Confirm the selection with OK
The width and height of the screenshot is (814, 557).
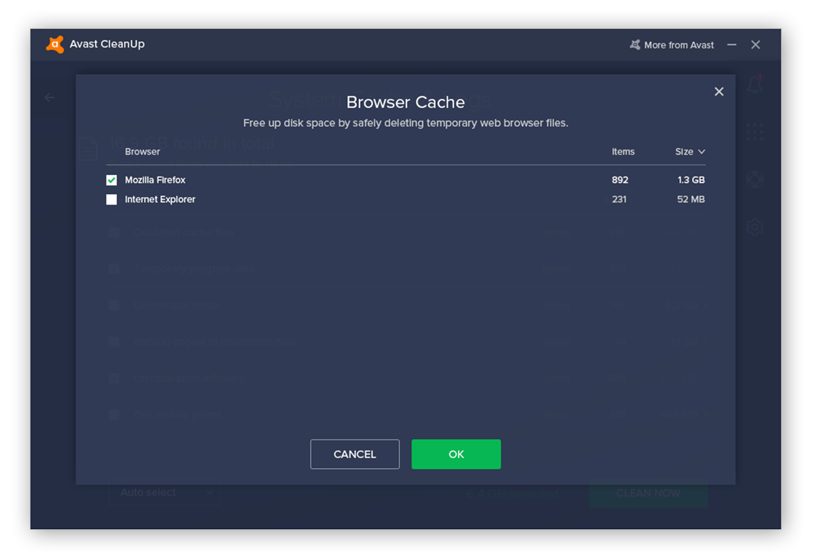click(x=457, y=455)
